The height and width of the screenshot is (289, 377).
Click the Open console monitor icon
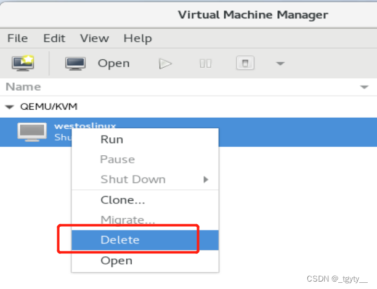click(76, 63)
